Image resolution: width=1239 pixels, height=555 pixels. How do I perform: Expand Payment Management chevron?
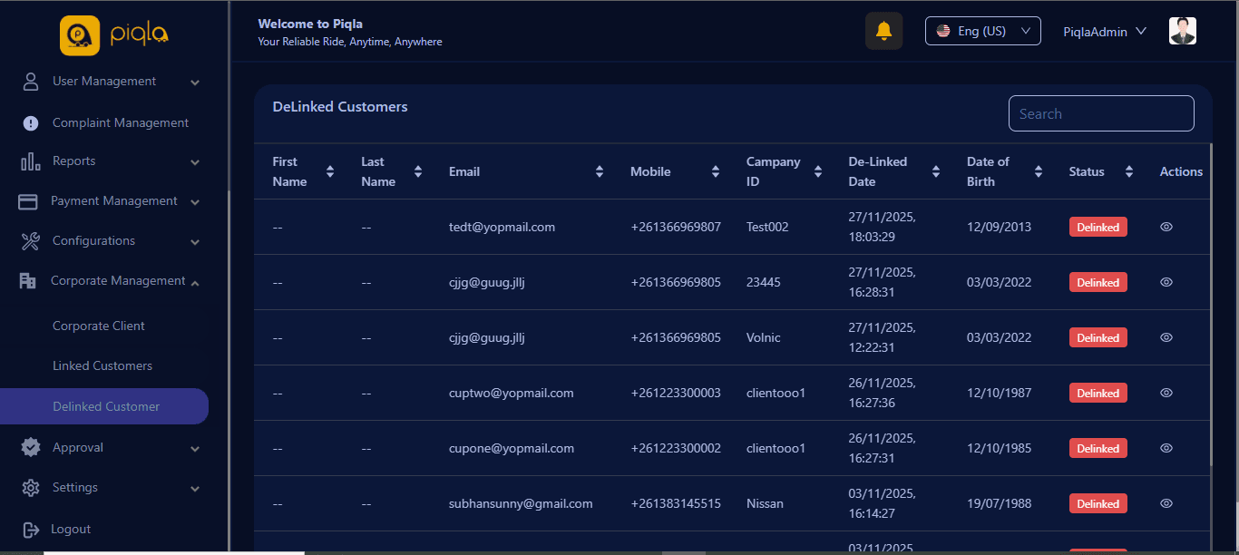pos(195,202)
